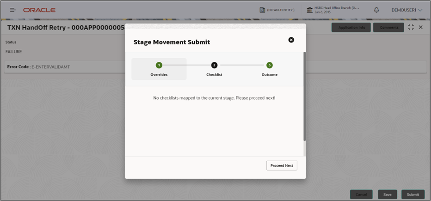Click the TXN HandOff Retry title
431x201 pixels.
click(66, 27)
